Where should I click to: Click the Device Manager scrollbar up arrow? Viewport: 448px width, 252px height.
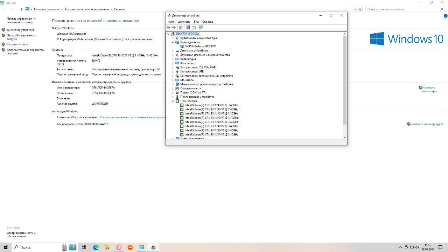coord(345,34)
